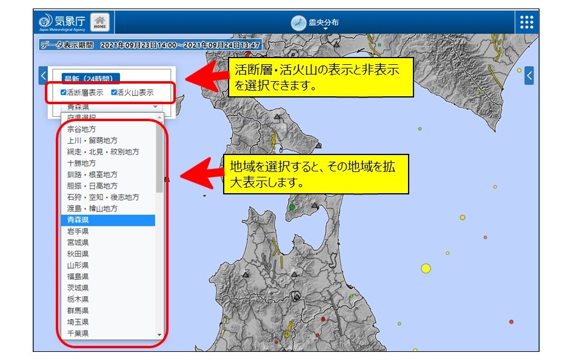Collapse the left panel with chevron arrow
582x364 pixels.
[x=43, y=76]
